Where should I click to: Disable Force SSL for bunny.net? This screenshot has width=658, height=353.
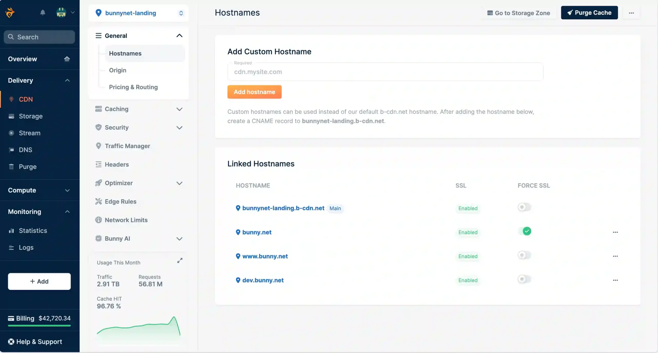pyautogui.click(x=527, y=231)
